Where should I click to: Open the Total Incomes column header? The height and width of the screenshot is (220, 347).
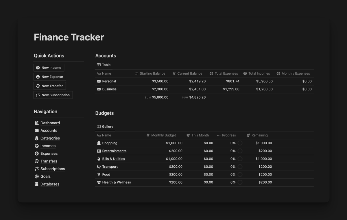(257, 73)
